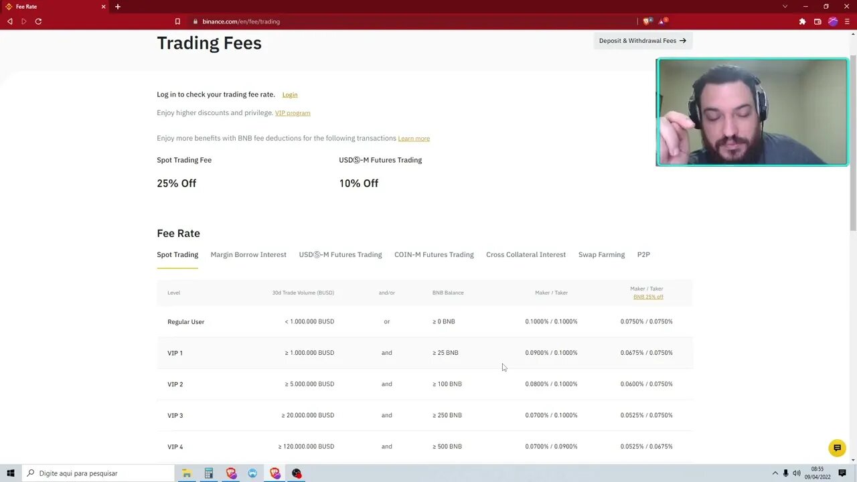Click '0.0800% / 0.1000%' fee cell
The width and height of the screenshot is (857, 482).
tap(551, 384)
